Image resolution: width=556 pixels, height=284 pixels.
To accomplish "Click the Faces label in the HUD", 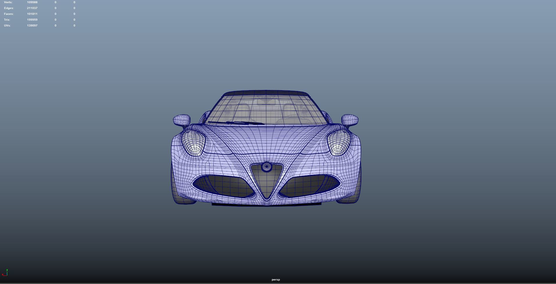I will (x=9, y=14).
